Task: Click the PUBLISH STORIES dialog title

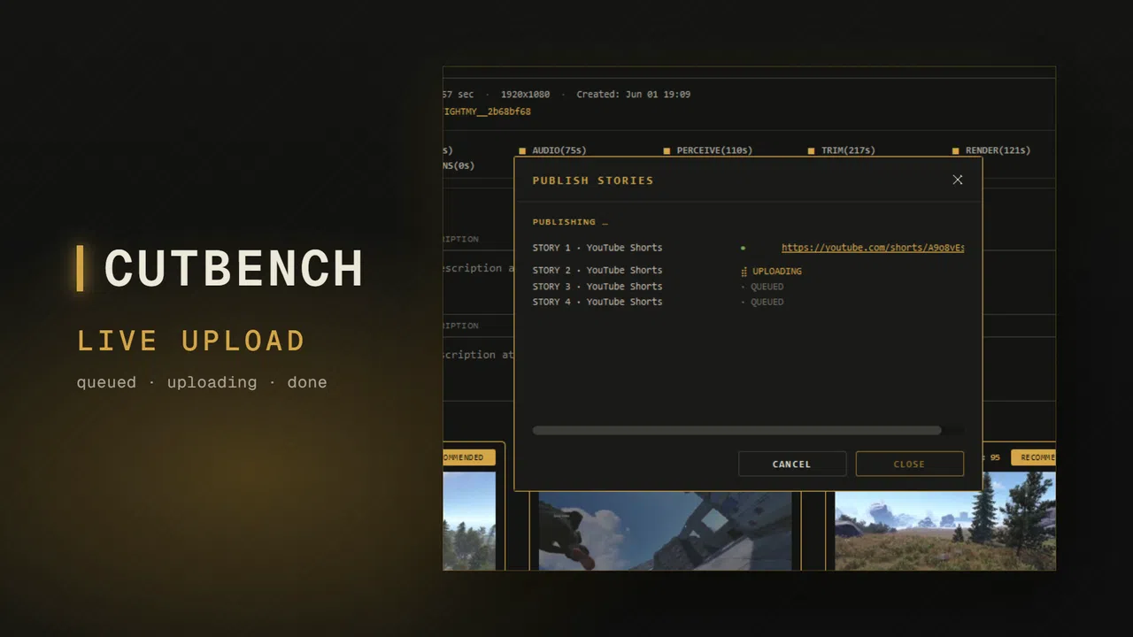Action: [x=593, y=180]
